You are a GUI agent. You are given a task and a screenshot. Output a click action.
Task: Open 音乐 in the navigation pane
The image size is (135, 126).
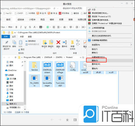[x=10, y=96]
